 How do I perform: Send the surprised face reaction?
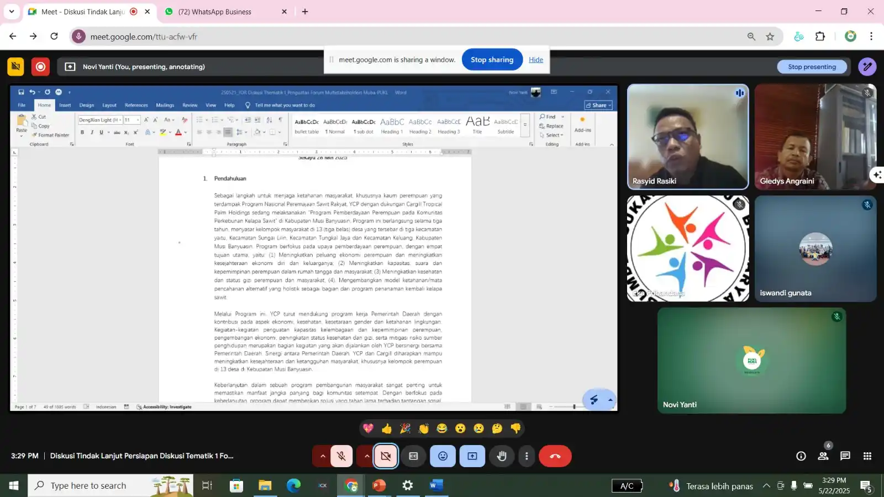point(460,428)
